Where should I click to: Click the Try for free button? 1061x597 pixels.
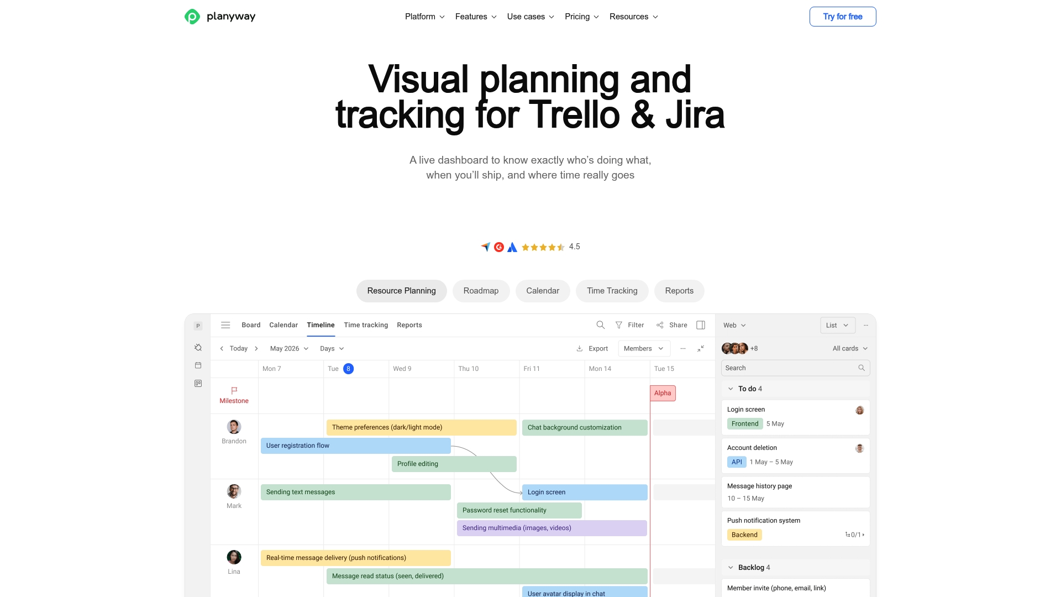842,17
